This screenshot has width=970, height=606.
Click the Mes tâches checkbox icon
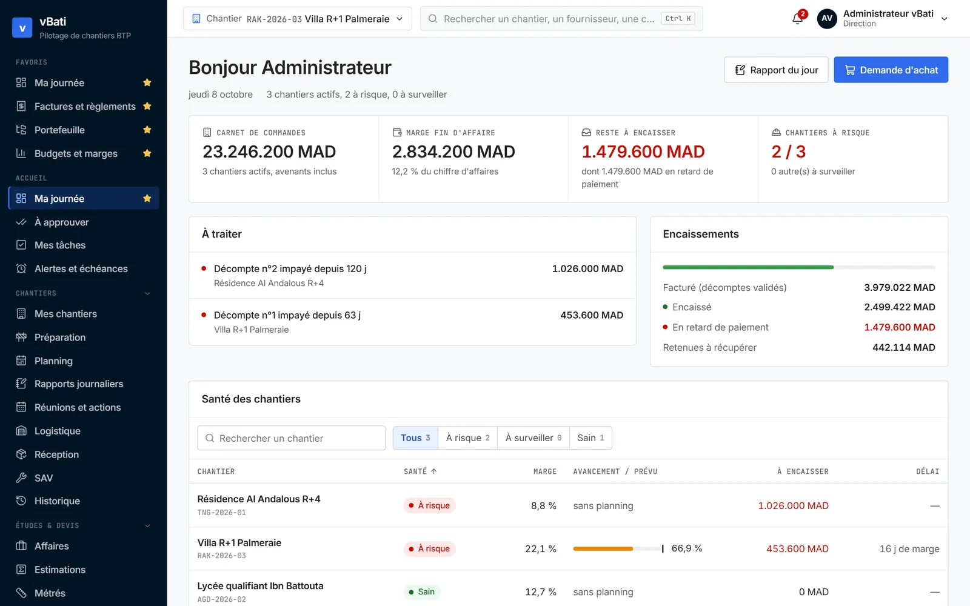click(x=21, y=245)
